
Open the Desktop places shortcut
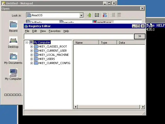pos(13,42)
